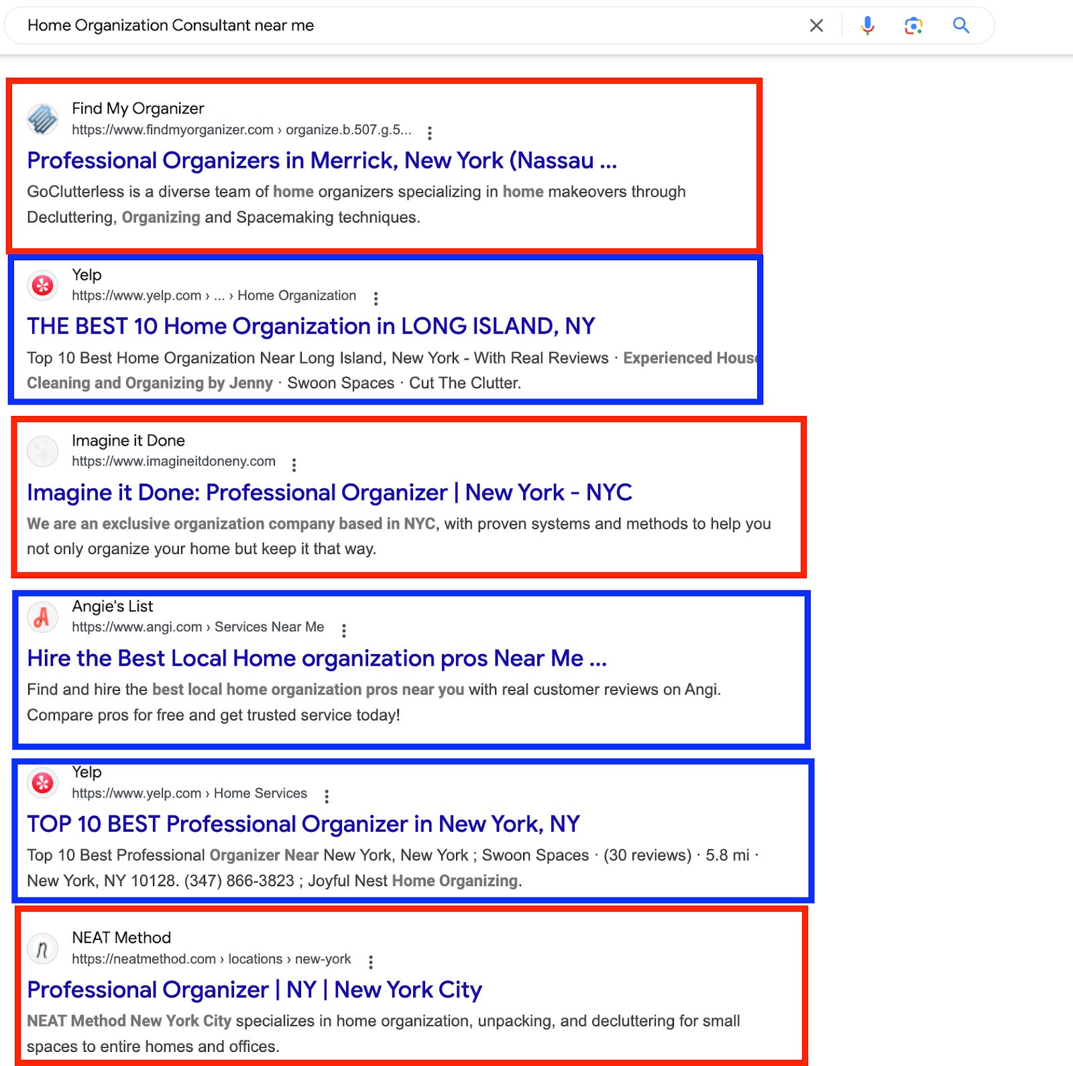Click the magnifying glass search icon
Image resolution: width=1073 pixels, height=1066 pixels.
[961, 25]
